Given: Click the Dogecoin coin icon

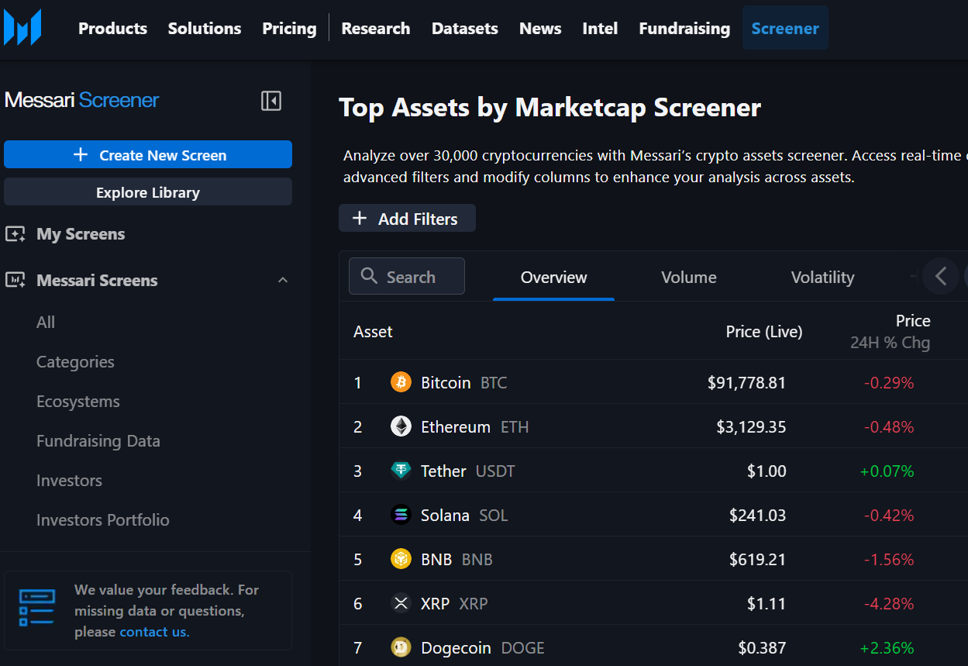Looking at the screenshot, I should point(401,647).
